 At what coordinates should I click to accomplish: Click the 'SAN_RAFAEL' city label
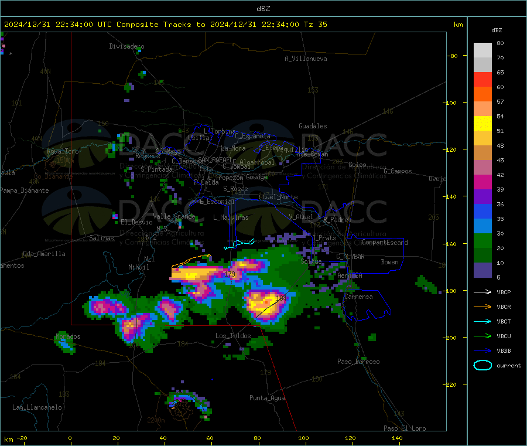point(215,160)
